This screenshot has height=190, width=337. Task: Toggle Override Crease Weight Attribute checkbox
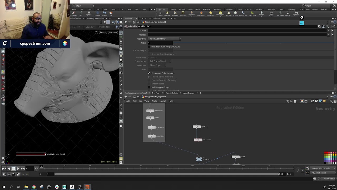pyautogui.click(x=149, y=47)
